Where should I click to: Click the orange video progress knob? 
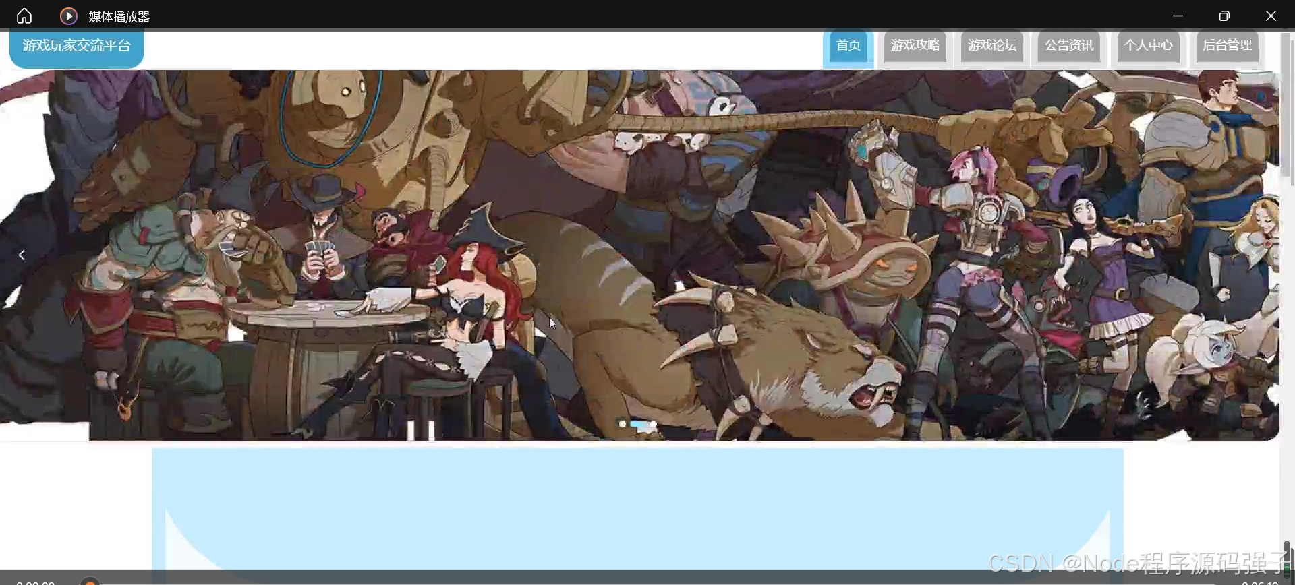coord(89,582)
